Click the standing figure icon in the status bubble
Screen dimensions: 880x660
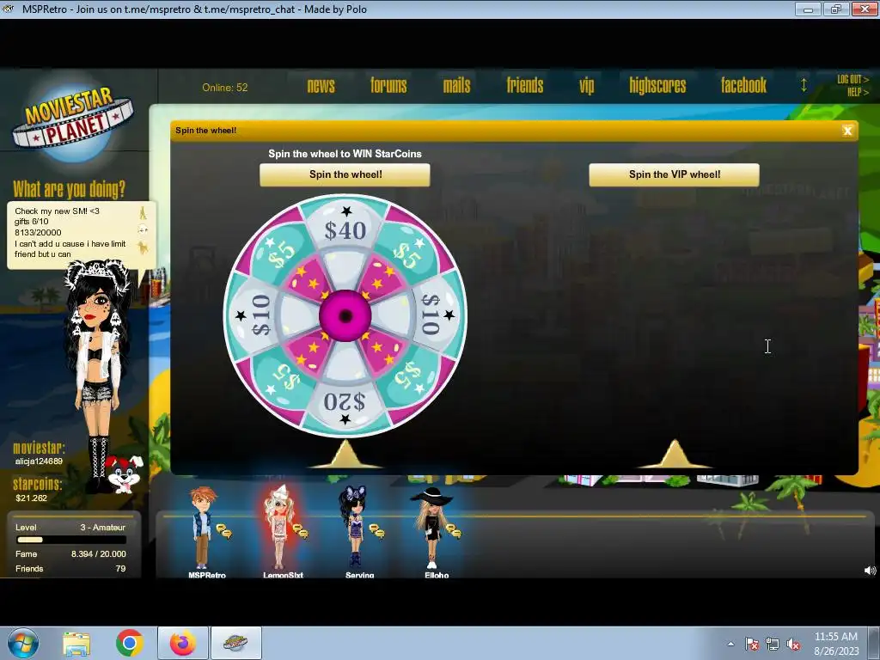(x=144, y=213)
